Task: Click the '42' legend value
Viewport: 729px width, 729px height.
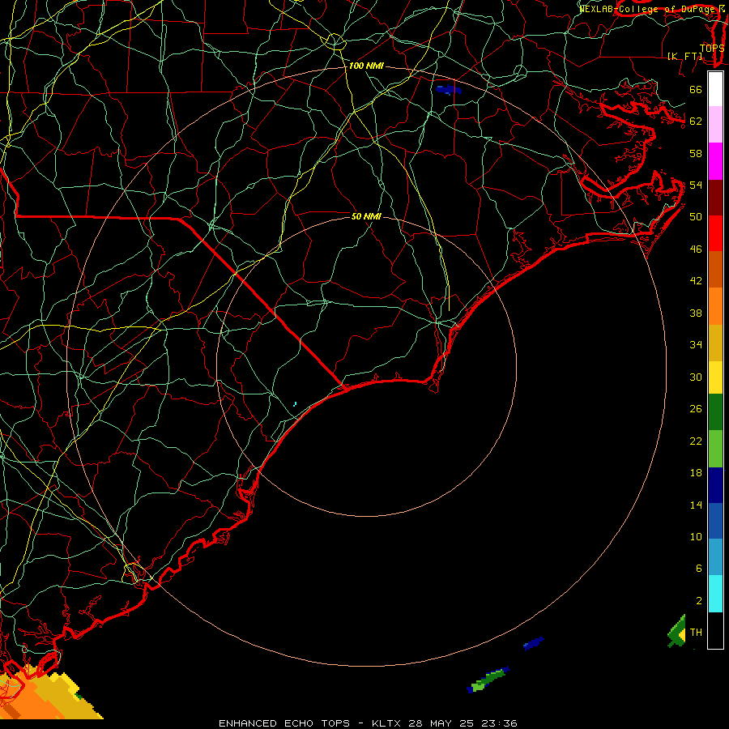Action: (696, 280)
